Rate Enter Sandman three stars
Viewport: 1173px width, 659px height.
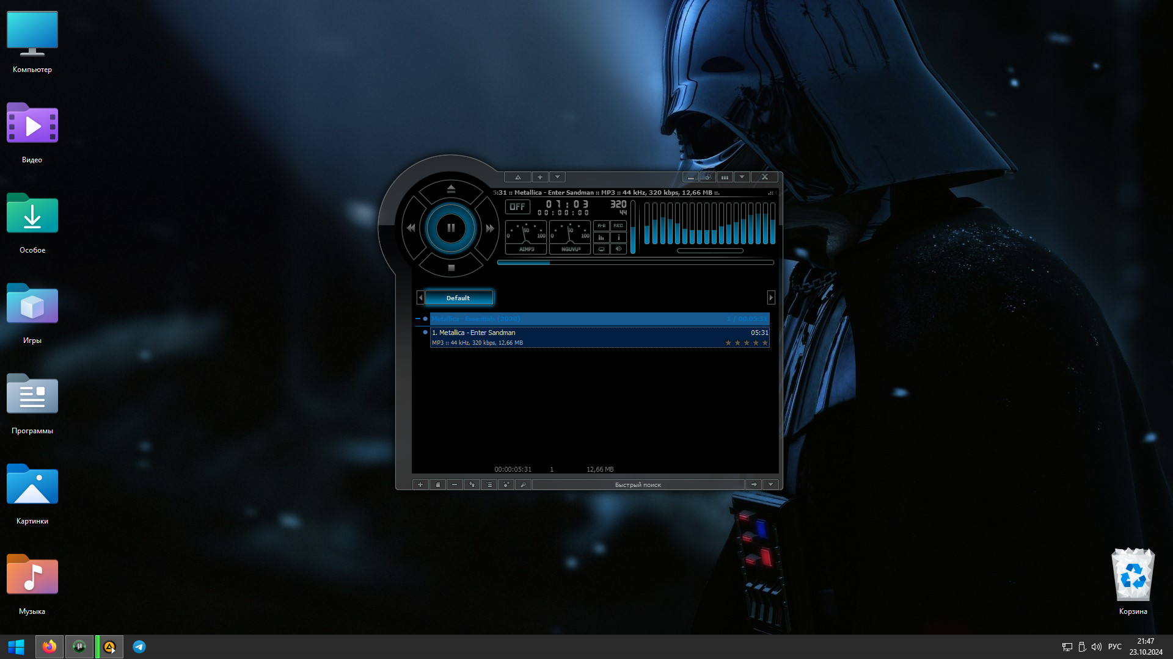coord(747,343)
